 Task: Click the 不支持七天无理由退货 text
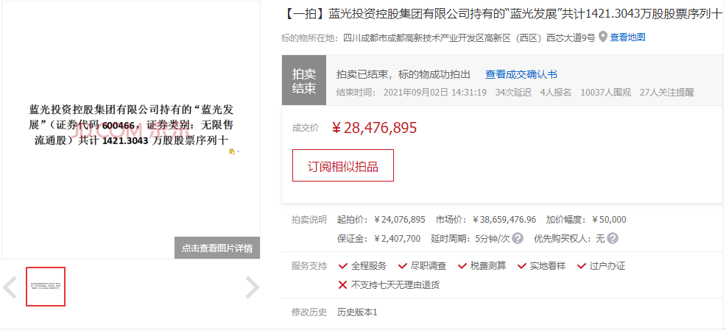click(395, 284)
